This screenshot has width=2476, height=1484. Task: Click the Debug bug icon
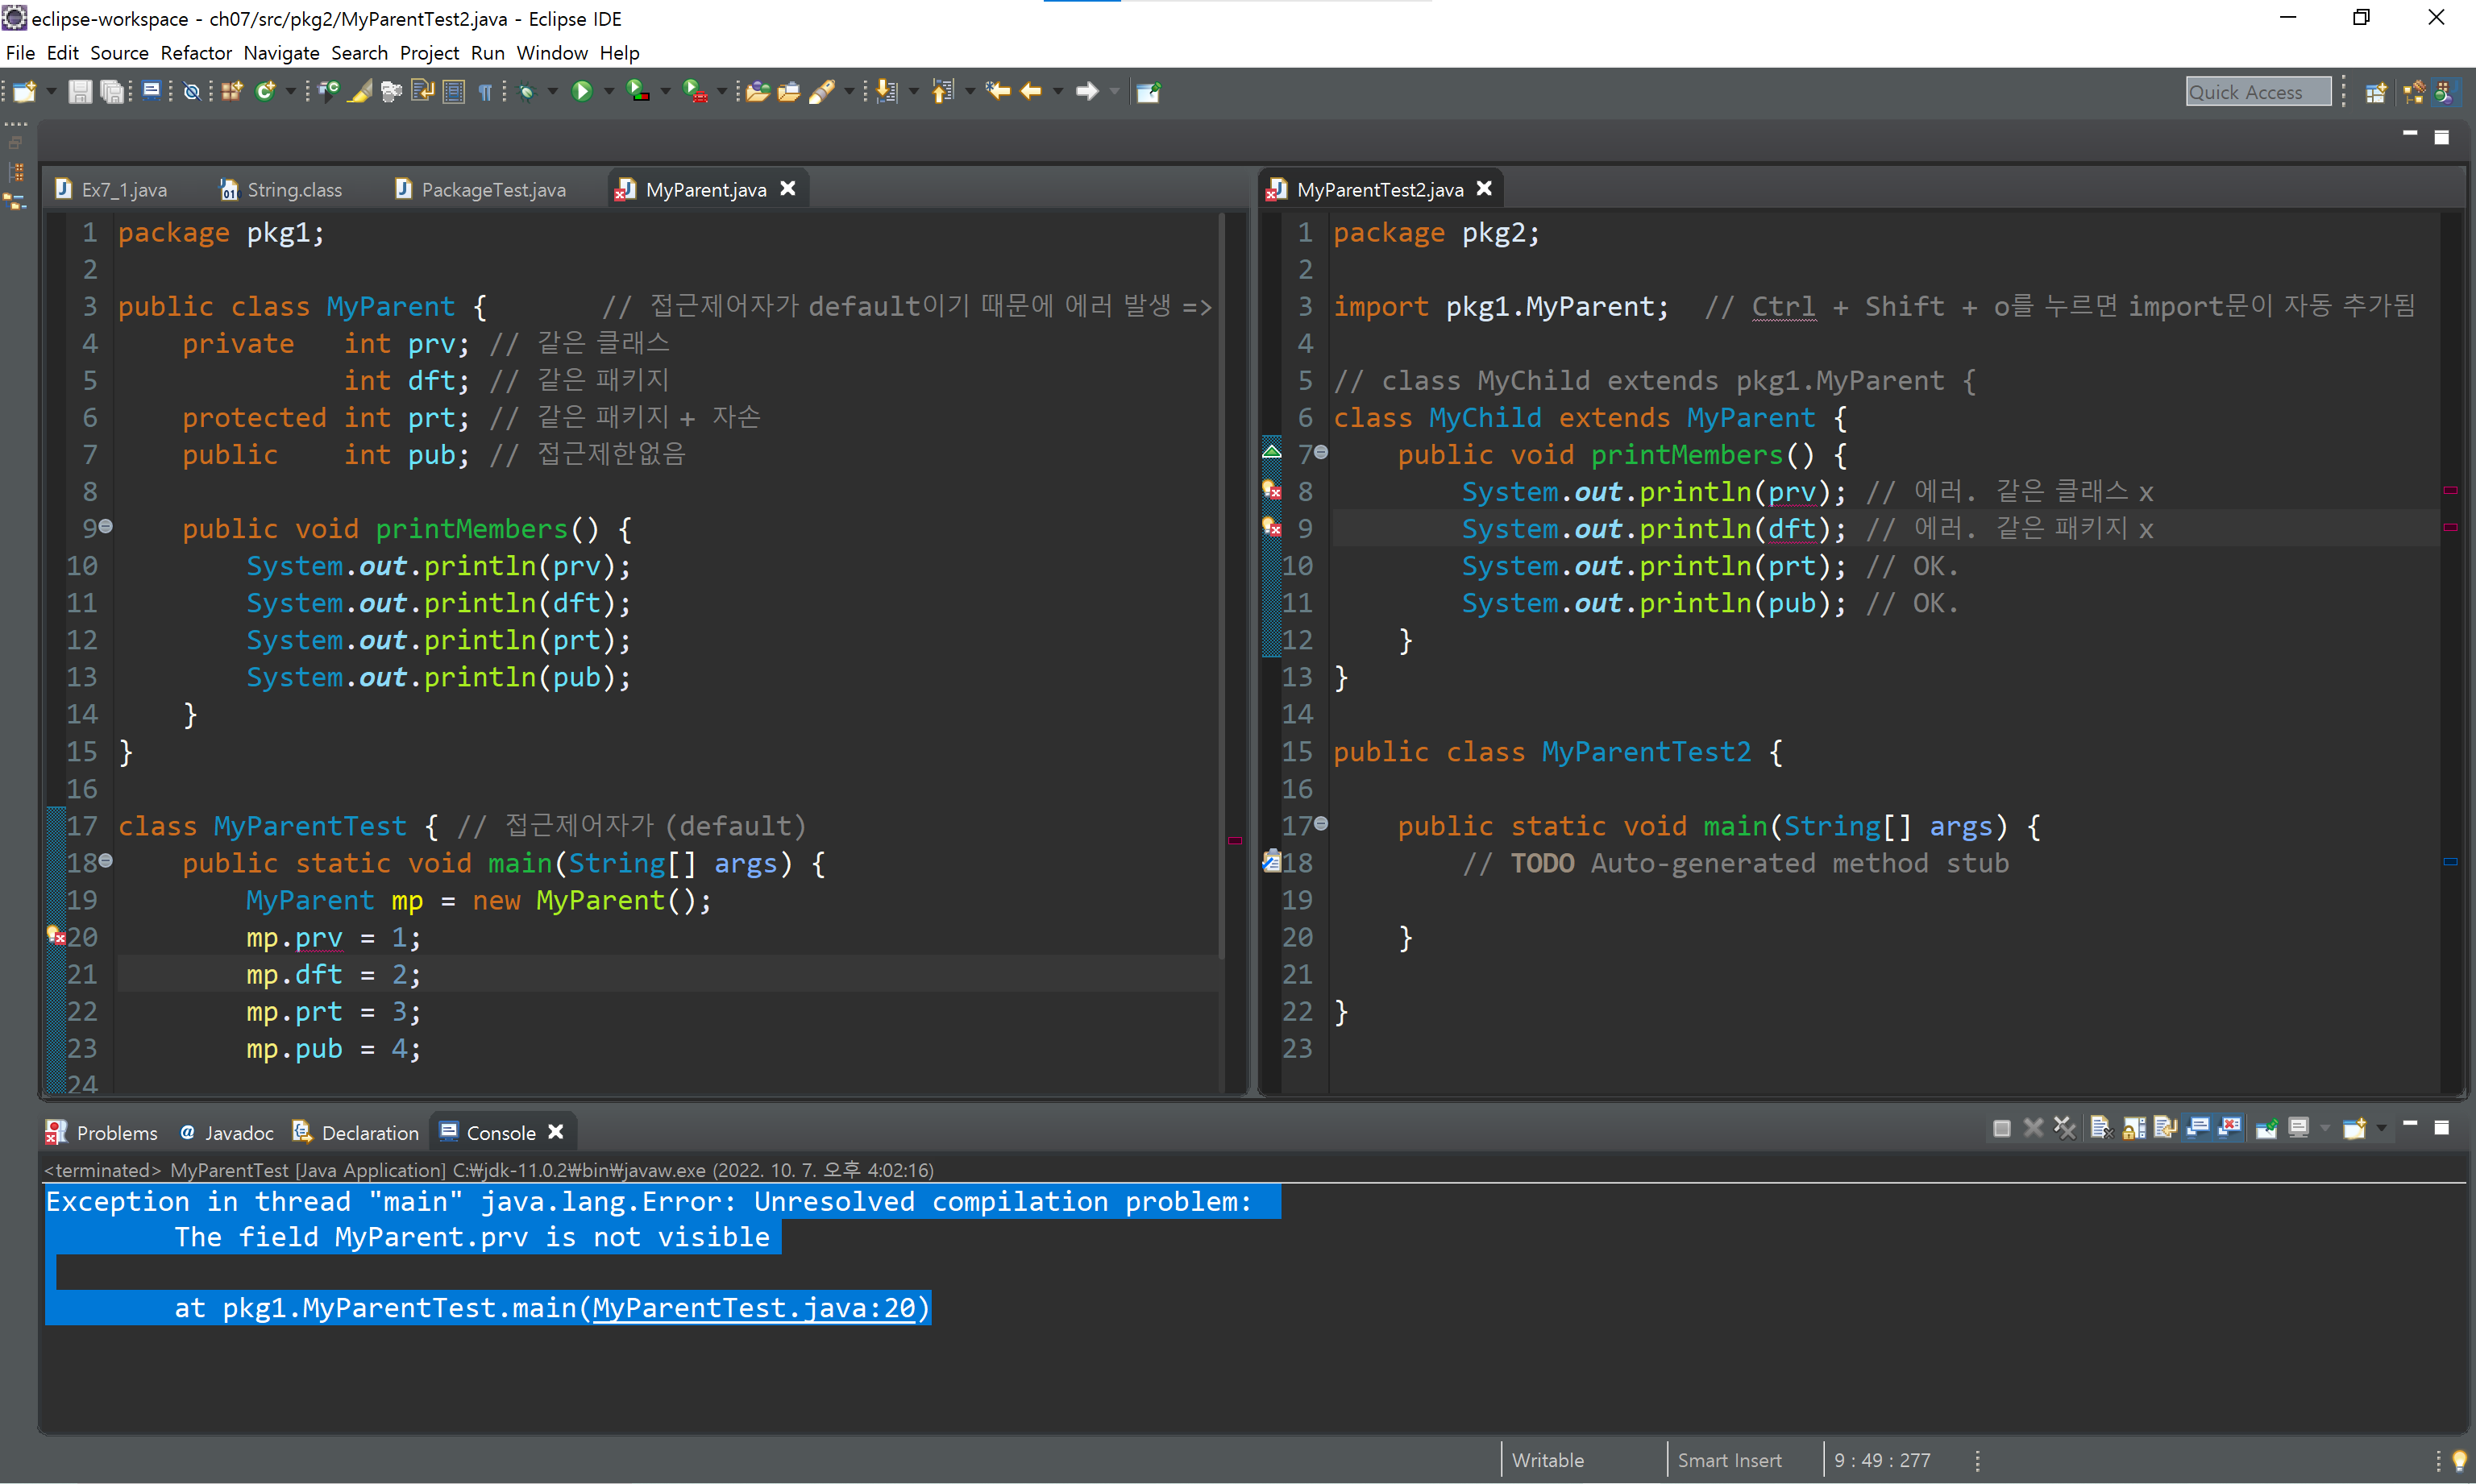527,92
